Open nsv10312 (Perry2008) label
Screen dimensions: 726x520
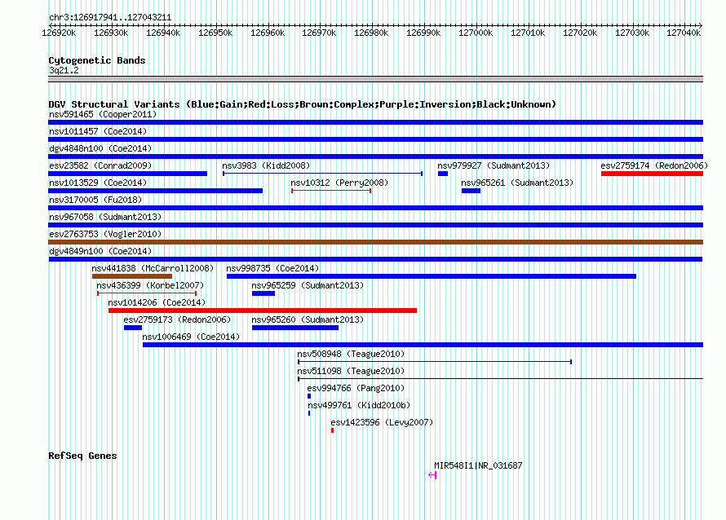[339, 183]
